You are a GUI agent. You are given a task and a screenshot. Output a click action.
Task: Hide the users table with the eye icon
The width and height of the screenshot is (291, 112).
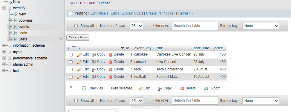point(61,39)
